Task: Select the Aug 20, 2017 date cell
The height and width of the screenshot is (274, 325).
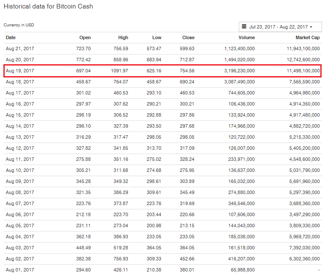Action: point(20,60)
